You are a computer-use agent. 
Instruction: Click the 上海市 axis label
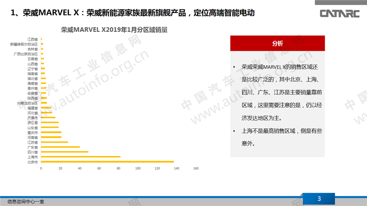tap(32, 157)
